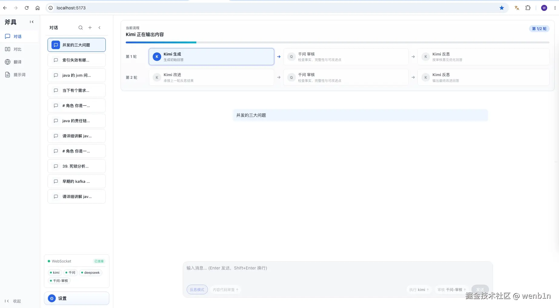Reload the browser page
The width and height of the screenshot is (559, 308).
coord(27,8)
